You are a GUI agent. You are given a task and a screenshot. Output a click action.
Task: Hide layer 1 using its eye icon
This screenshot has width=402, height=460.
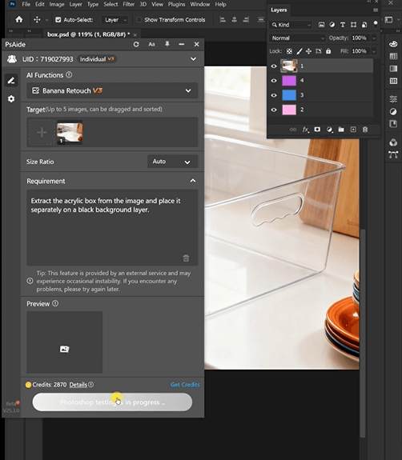click(274, 66)
